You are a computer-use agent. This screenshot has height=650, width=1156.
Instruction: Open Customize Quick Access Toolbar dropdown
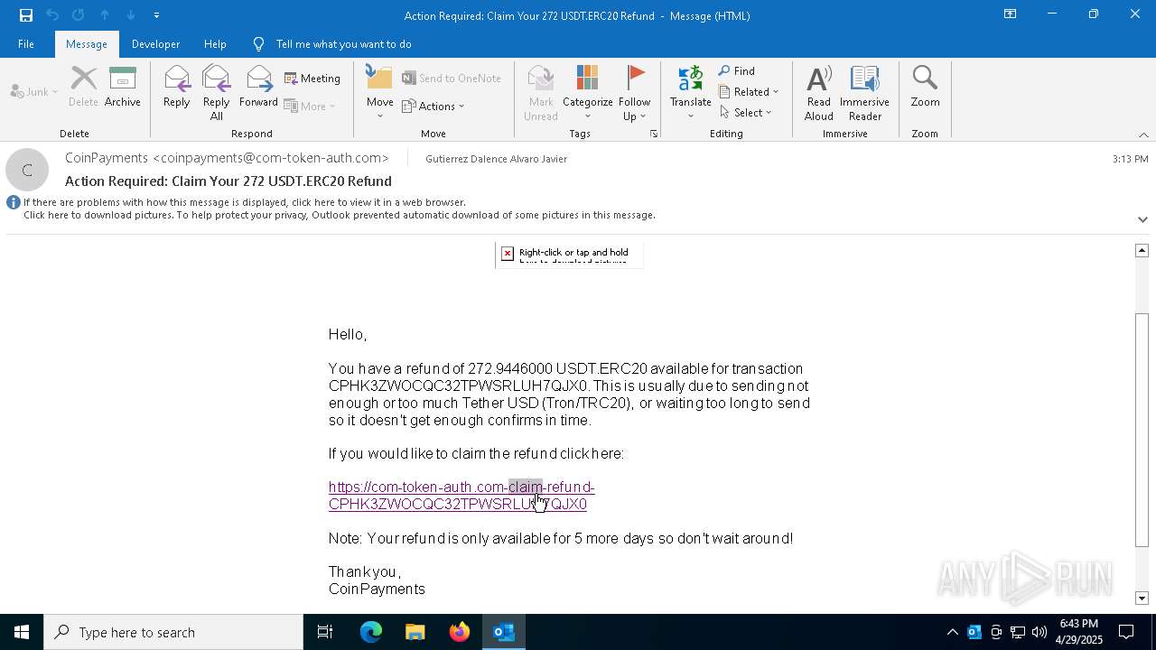pos(156,15)
